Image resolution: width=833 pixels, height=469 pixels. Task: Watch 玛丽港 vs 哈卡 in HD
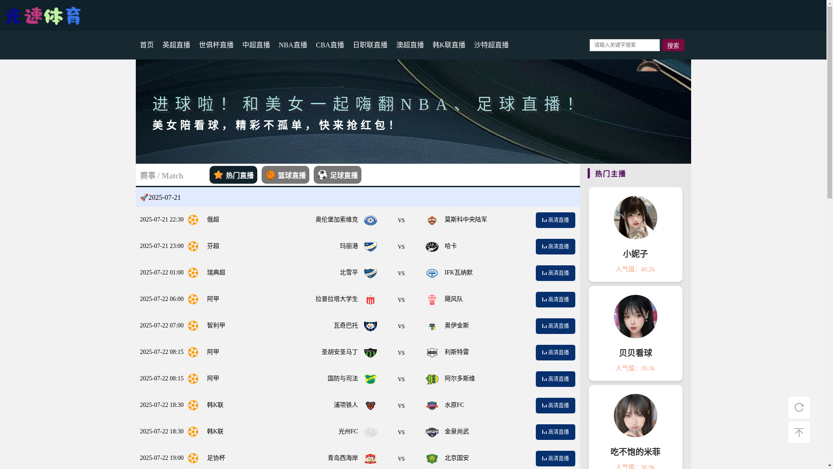tap(555, 247)
